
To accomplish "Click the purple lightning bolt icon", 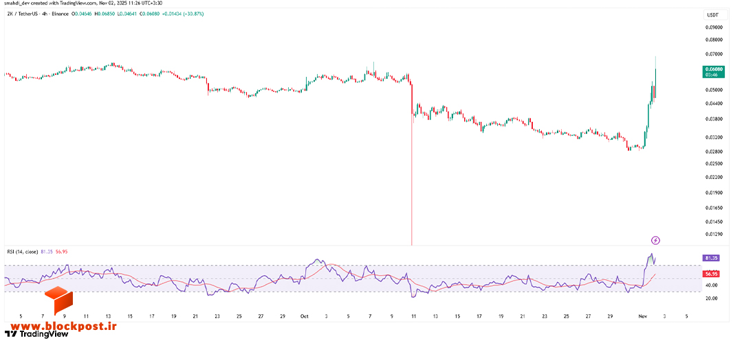I will click(655, 240).
